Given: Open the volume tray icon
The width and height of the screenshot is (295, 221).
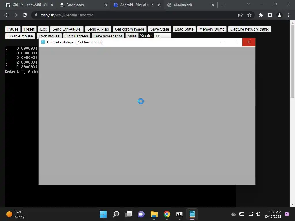Looking at the screenshot, I should [258, 214].
